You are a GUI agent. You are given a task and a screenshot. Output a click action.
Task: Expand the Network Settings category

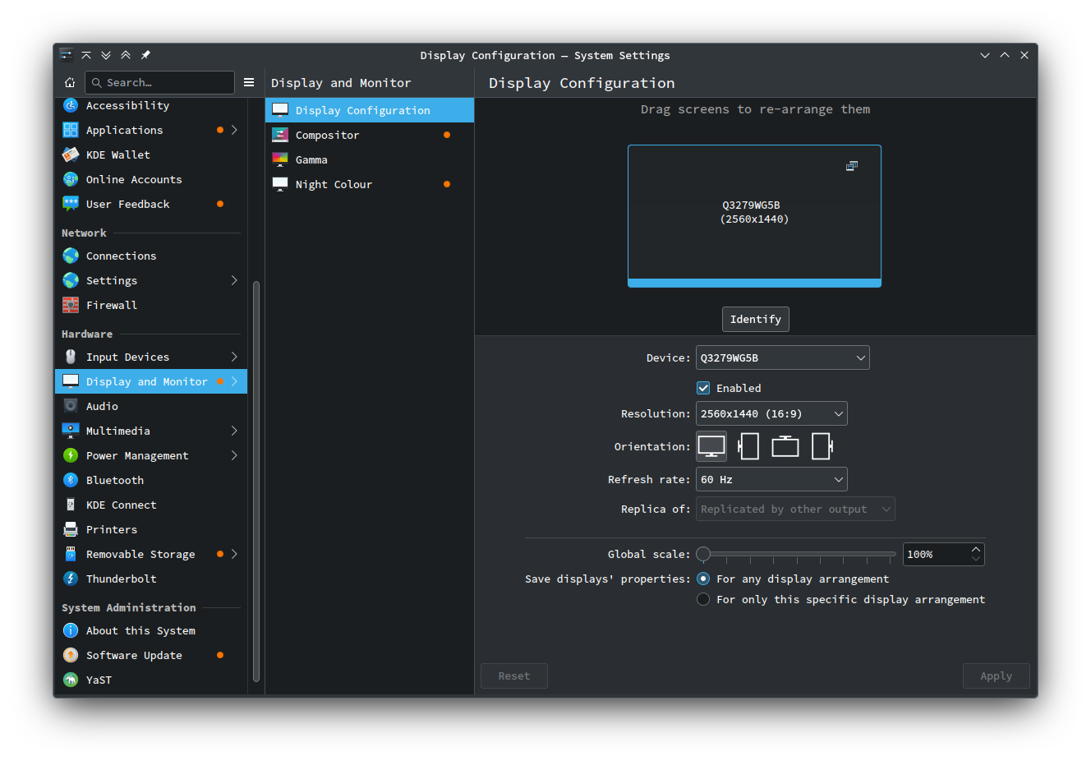click(234, 280)
